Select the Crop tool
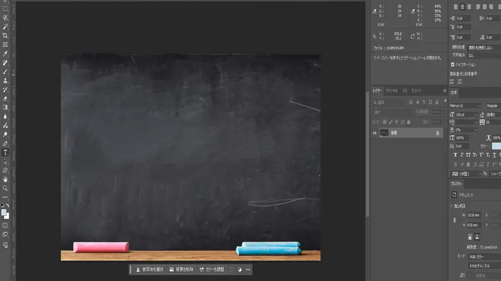The image size is (501, 281). coord(5,35)
